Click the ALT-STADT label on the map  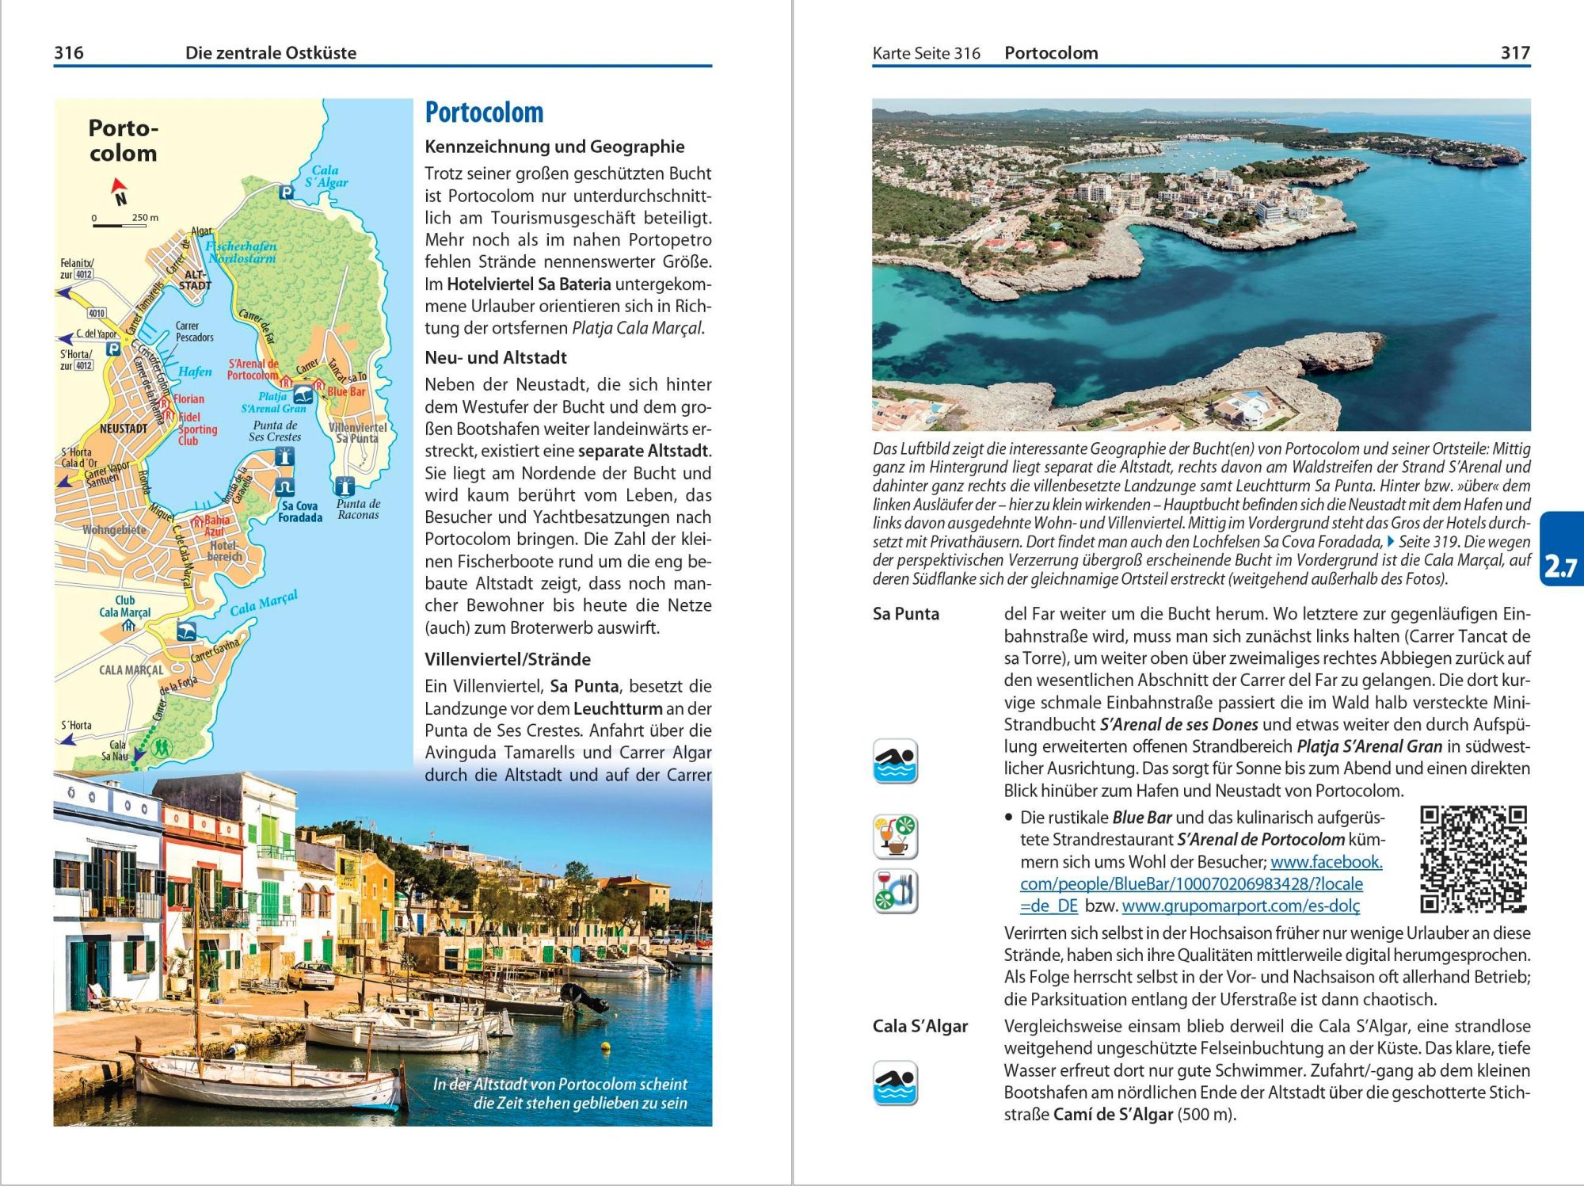(x=194, y=280)
